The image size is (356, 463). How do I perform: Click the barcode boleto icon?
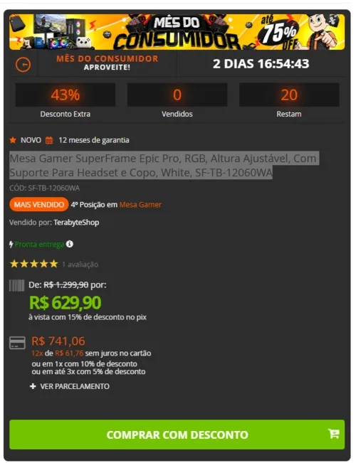click(16, 285)
